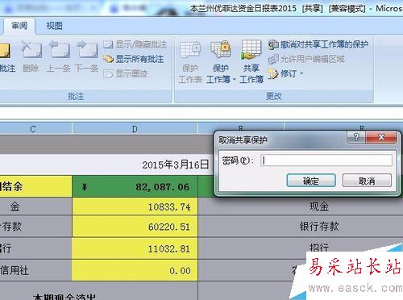Cancel the dialog with 取消

coord(367,181)
